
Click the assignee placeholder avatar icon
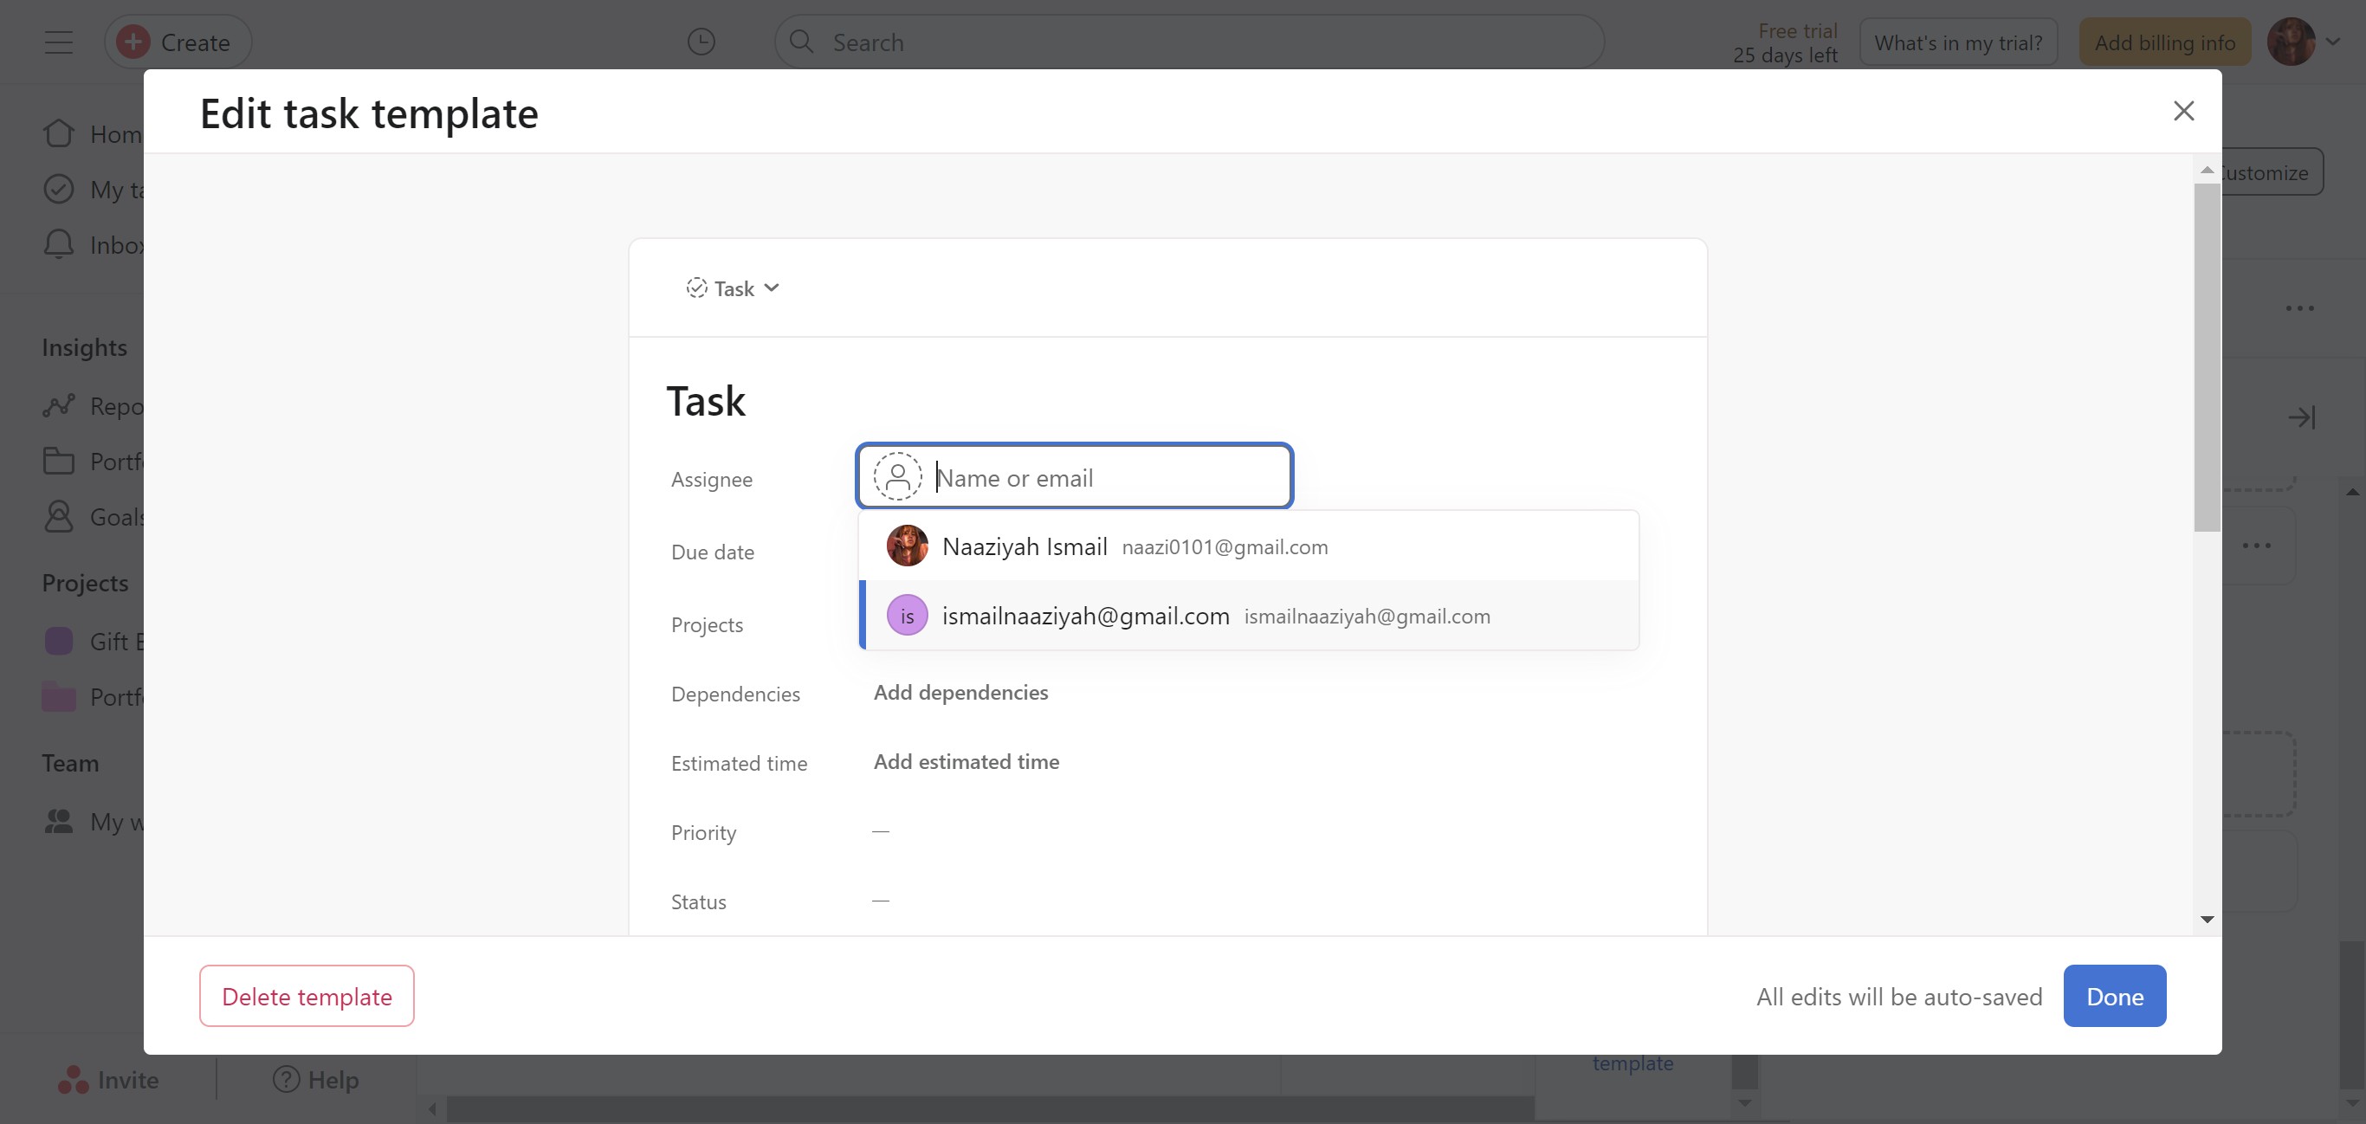pyautogui.click(x=897, y=476)
